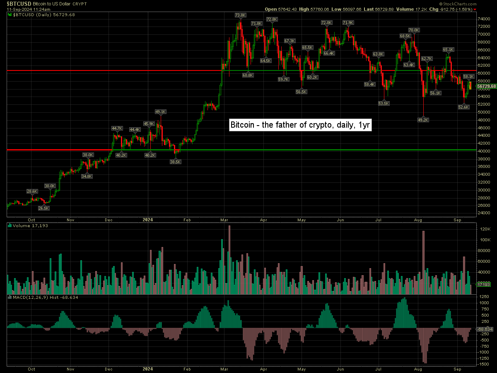Click the current price tag 56729.68 on axis
Screen dimensions: 497x373
point(486,86)
